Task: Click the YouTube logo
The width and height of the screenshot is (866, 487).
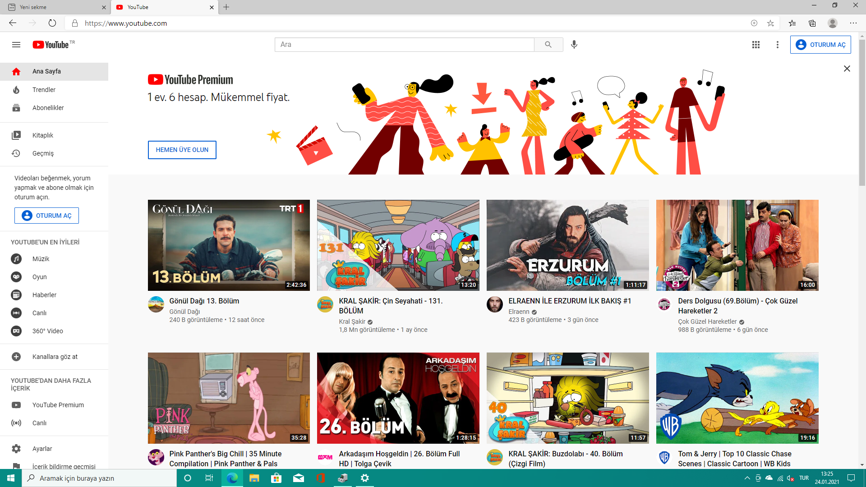Action: [51, 45]
